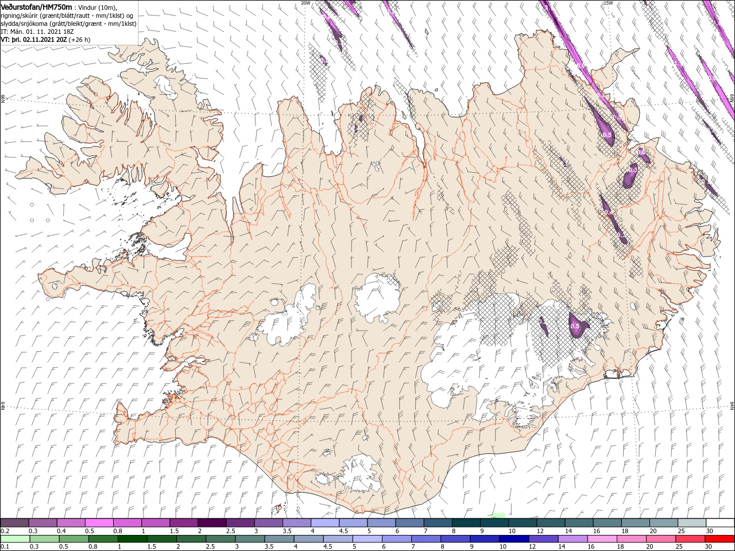Screen dimensions: 735x551
Task: Pick the darkest green swatch at bottom-row value 1
Action: point(132,539)
